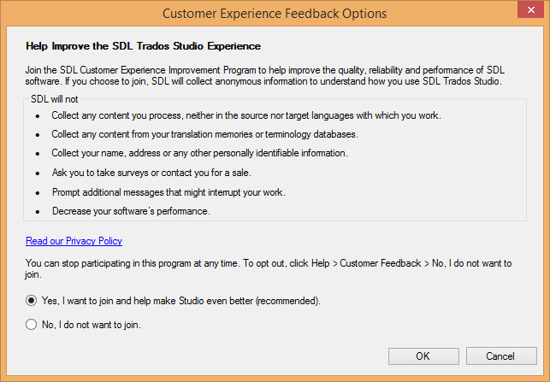Confirm the choice with the OK button
This screenshot has height=382, width=550.
click(x=423, y=356)
